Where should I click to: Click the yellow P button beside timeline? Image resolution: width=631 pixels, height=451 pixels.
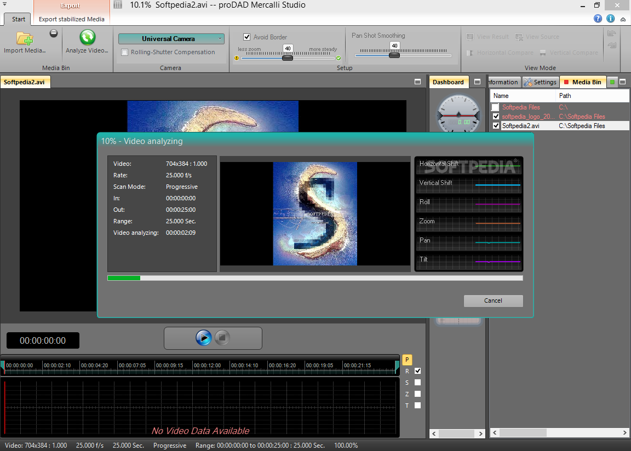click(x=407, y=360)
